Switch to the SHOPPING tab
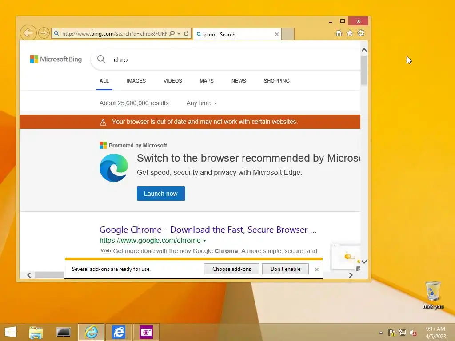 pyautogui.click(x=276, y=81)
